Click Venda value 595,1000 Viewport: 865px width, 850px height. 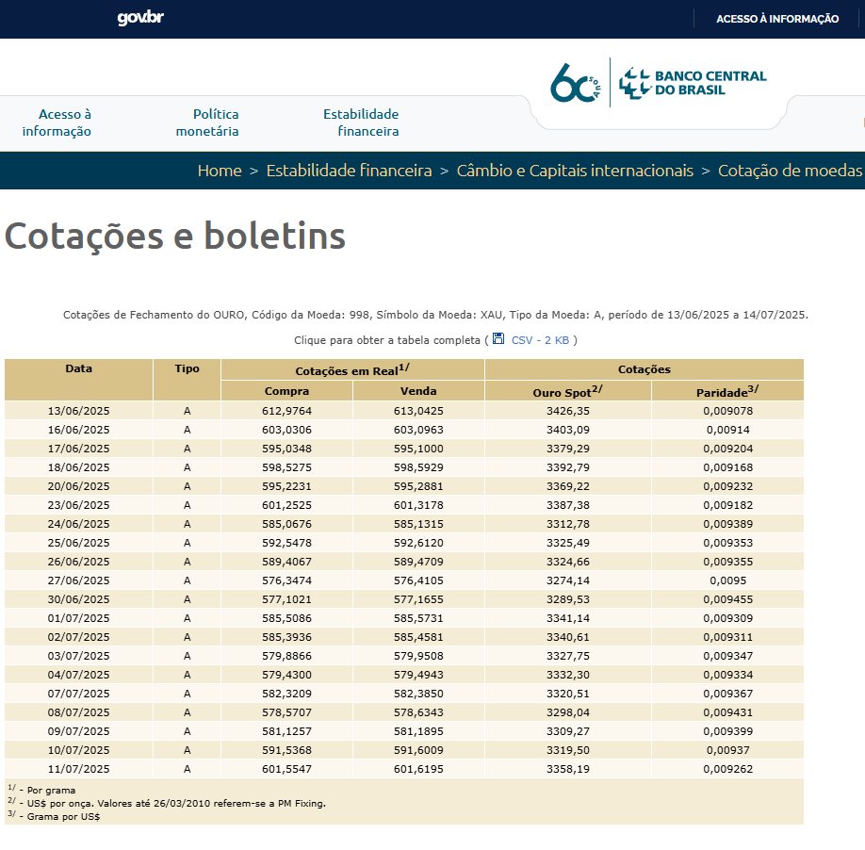click(418, 449)
